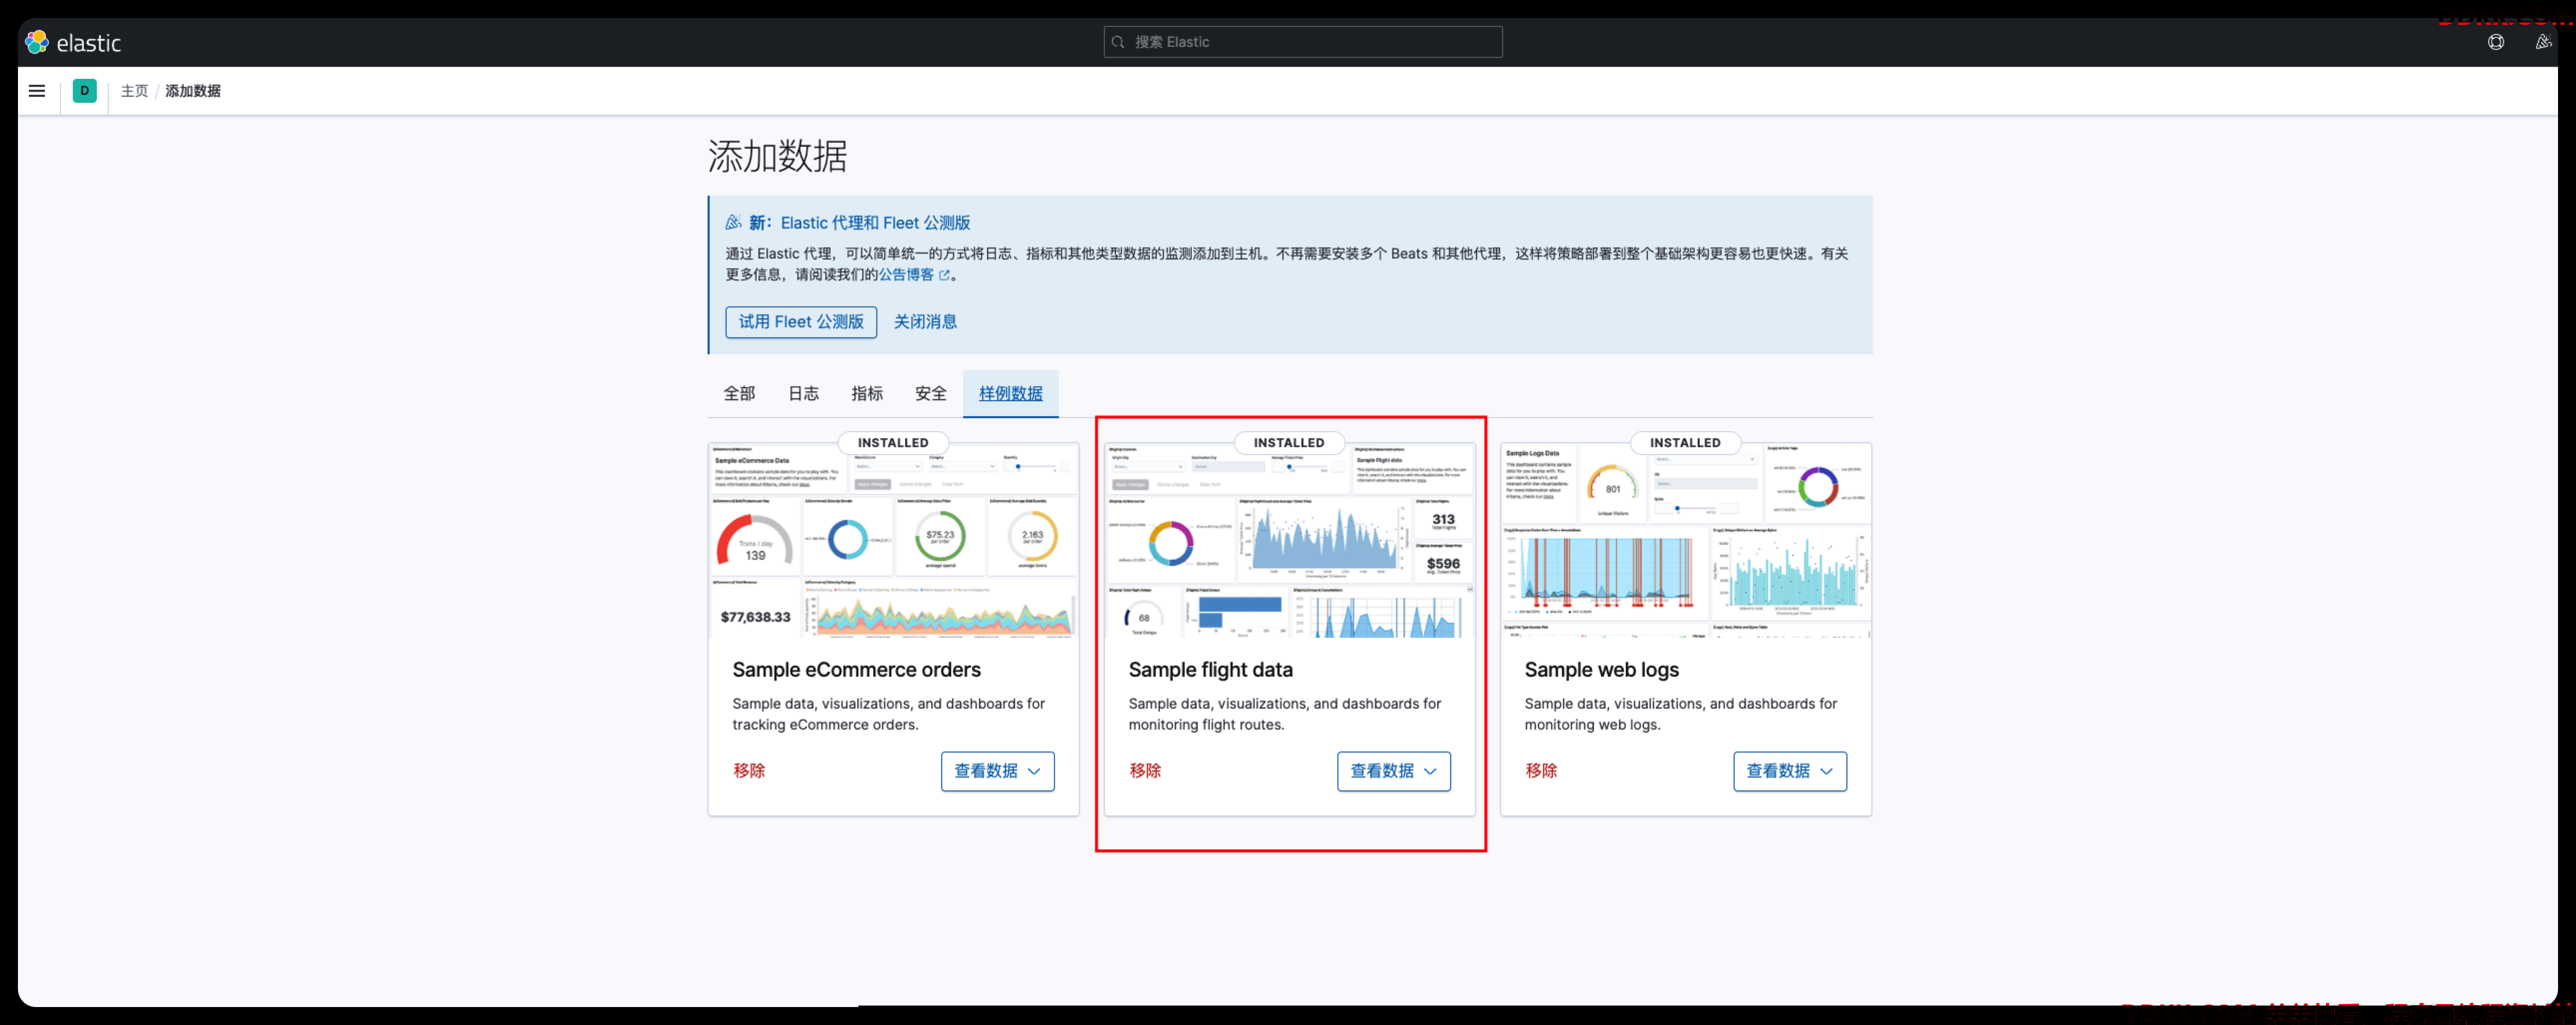
Task: Click the Sample web logs title
Action: coord(1601,670)
